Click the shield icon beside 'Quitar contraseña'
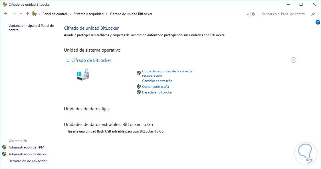 [x=139, y=87]
